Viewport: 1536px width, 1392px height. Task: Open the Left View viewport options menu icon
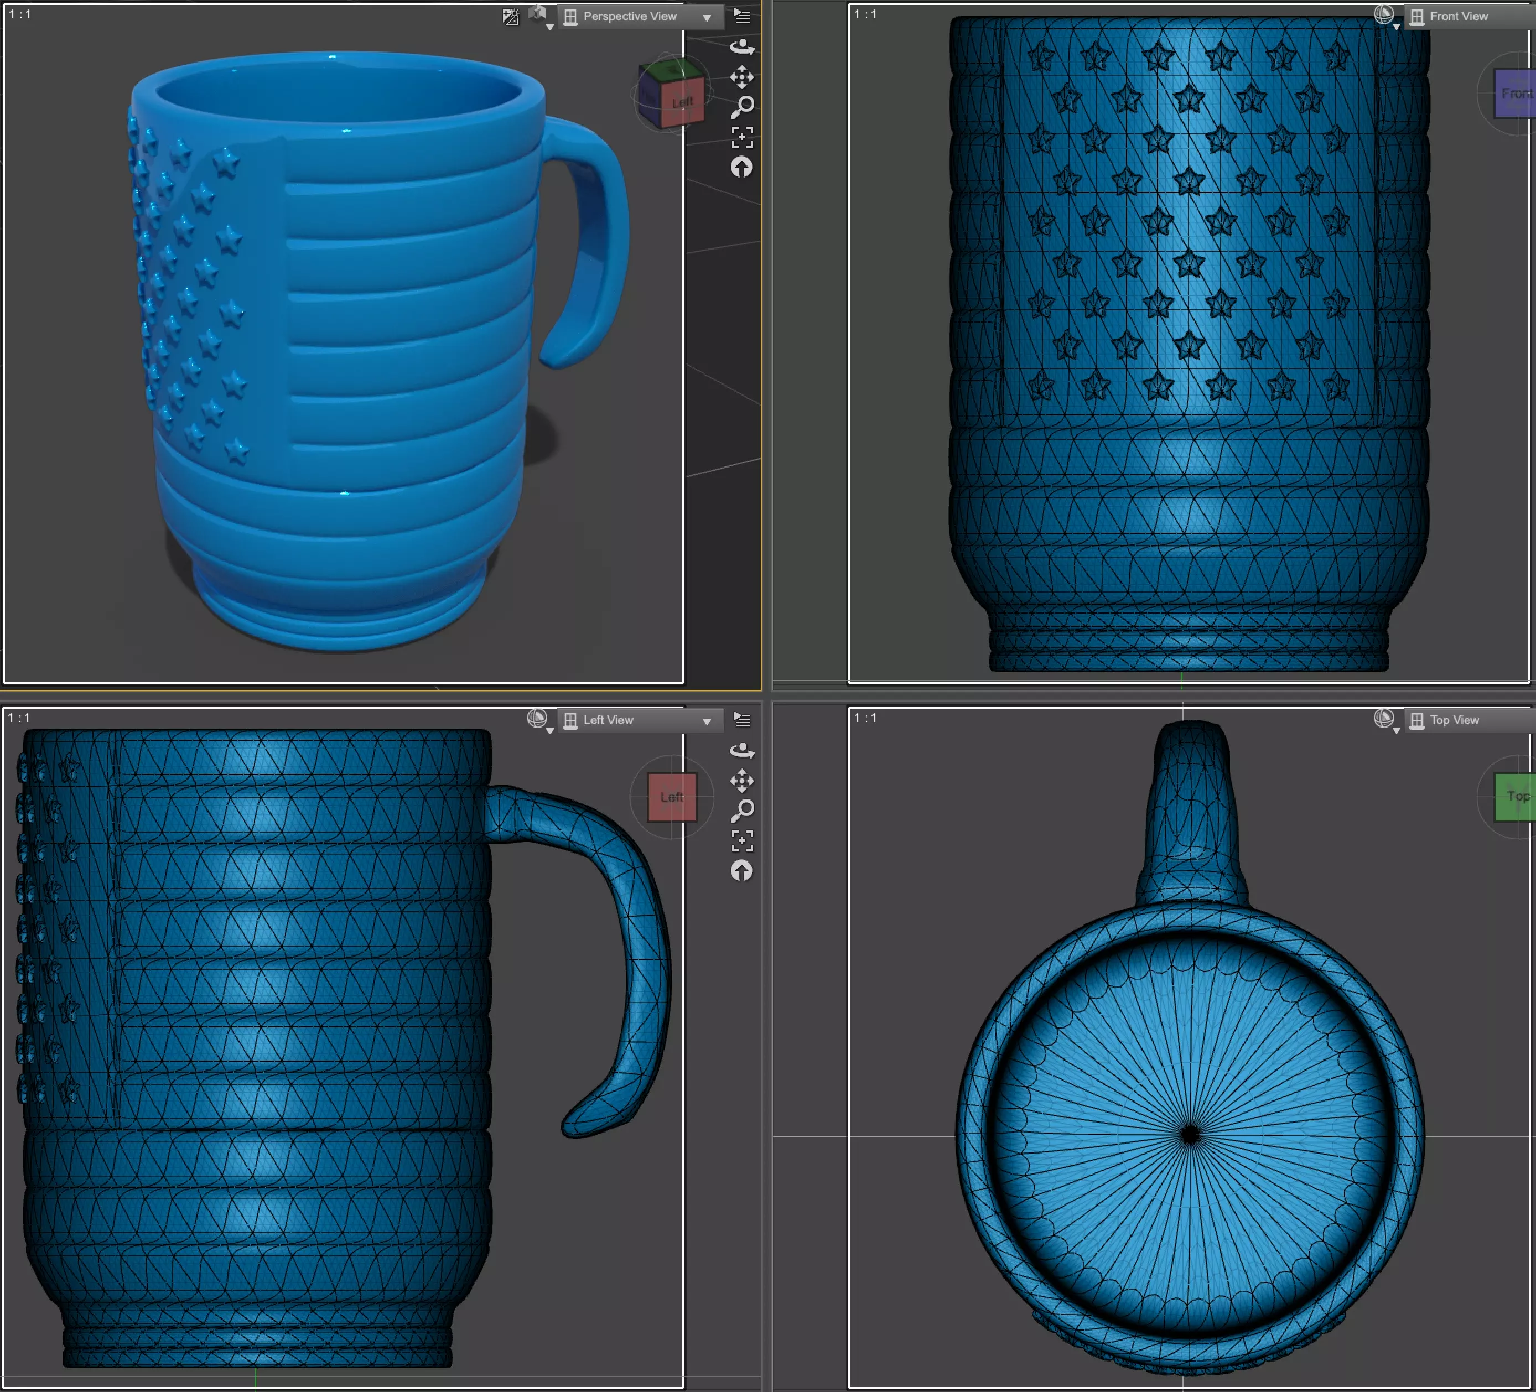(x=742, y=720)
